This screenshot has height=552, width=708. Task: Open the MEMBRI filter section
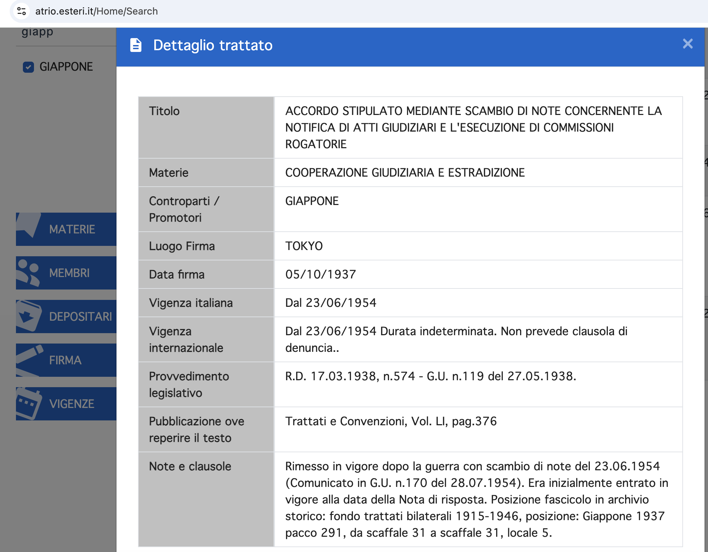tap(69, 273)
